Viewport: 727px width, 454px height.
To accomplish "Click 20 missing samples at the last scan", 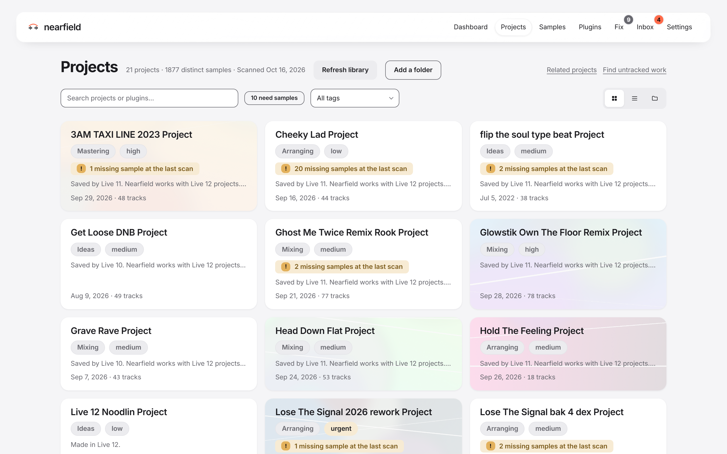I will point(344,169).
